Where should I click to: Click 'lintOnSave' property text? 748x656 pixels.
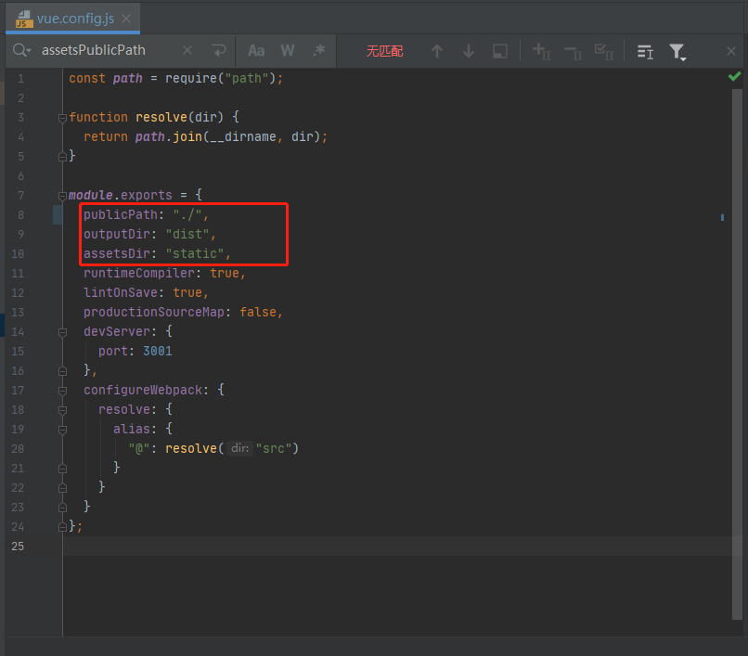(x=121, y=292)
